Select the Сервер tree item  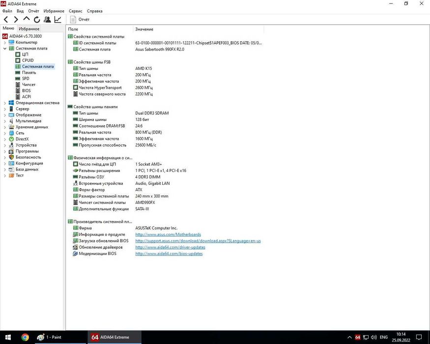(22, 109)
